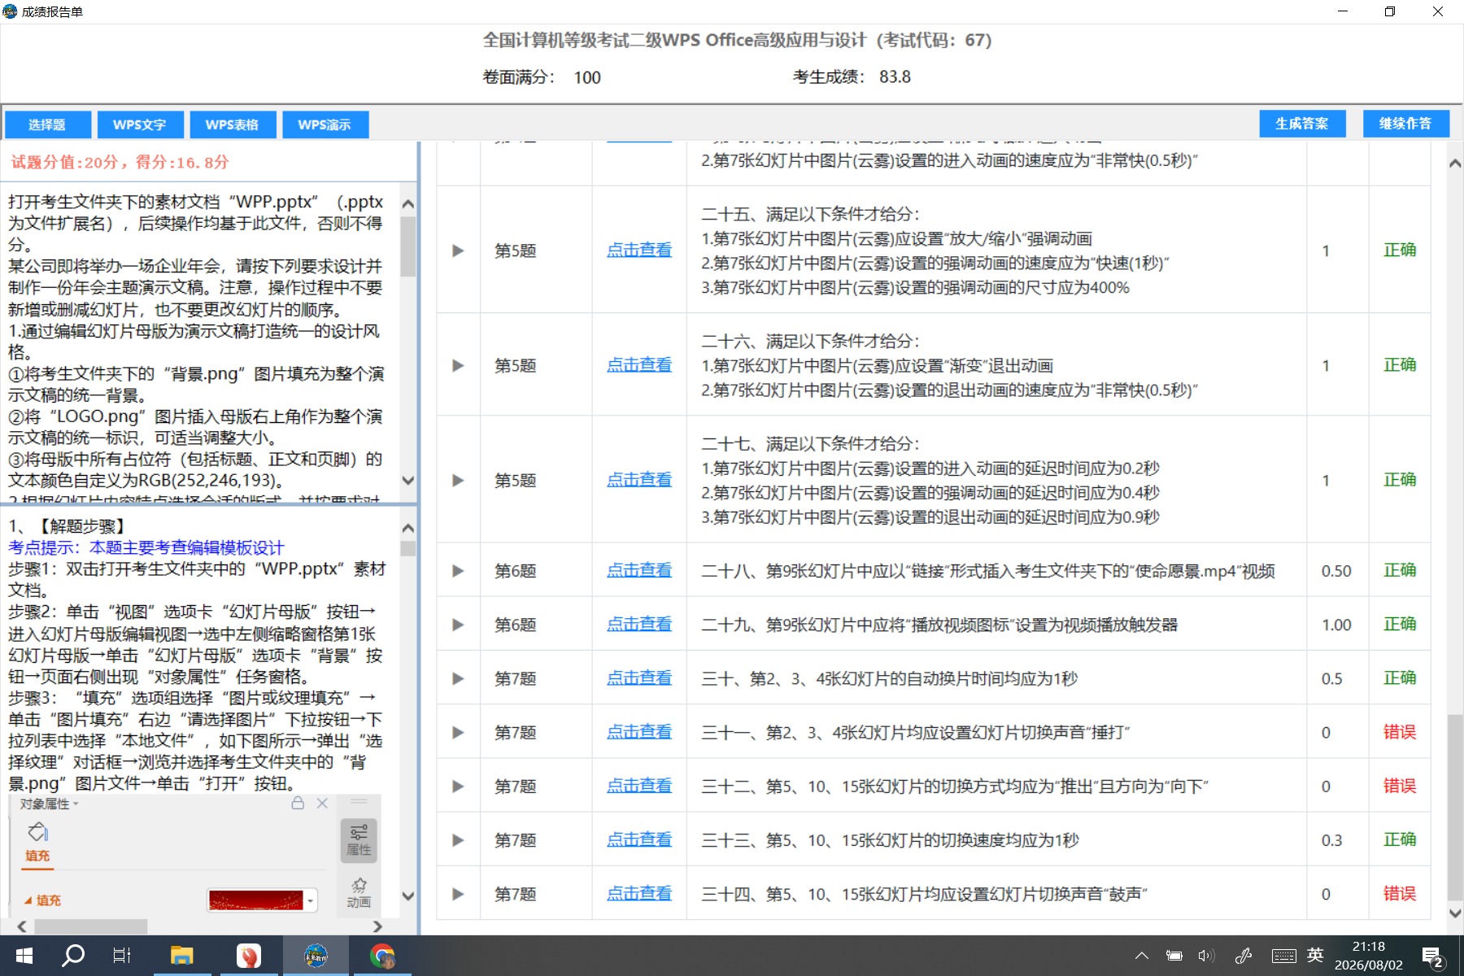
Task: Click the left panel horizontal scrollbar thumb
Action: (x=90, y=926)
